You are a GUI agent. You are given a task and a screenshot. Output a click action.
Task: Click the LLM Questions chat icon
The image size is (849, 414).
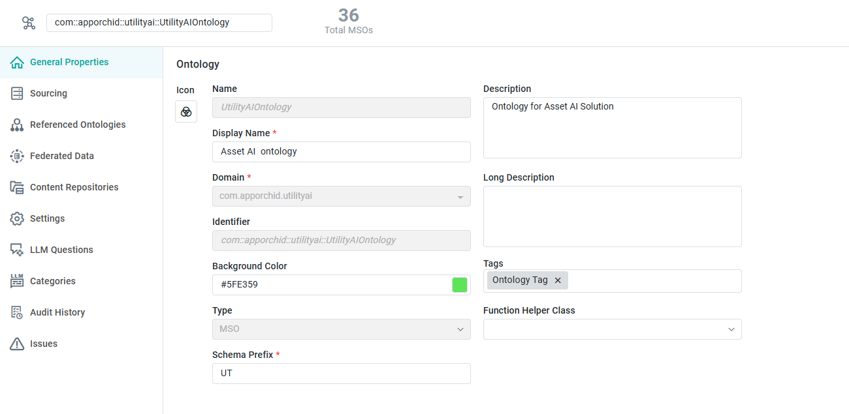click(17, 250)
